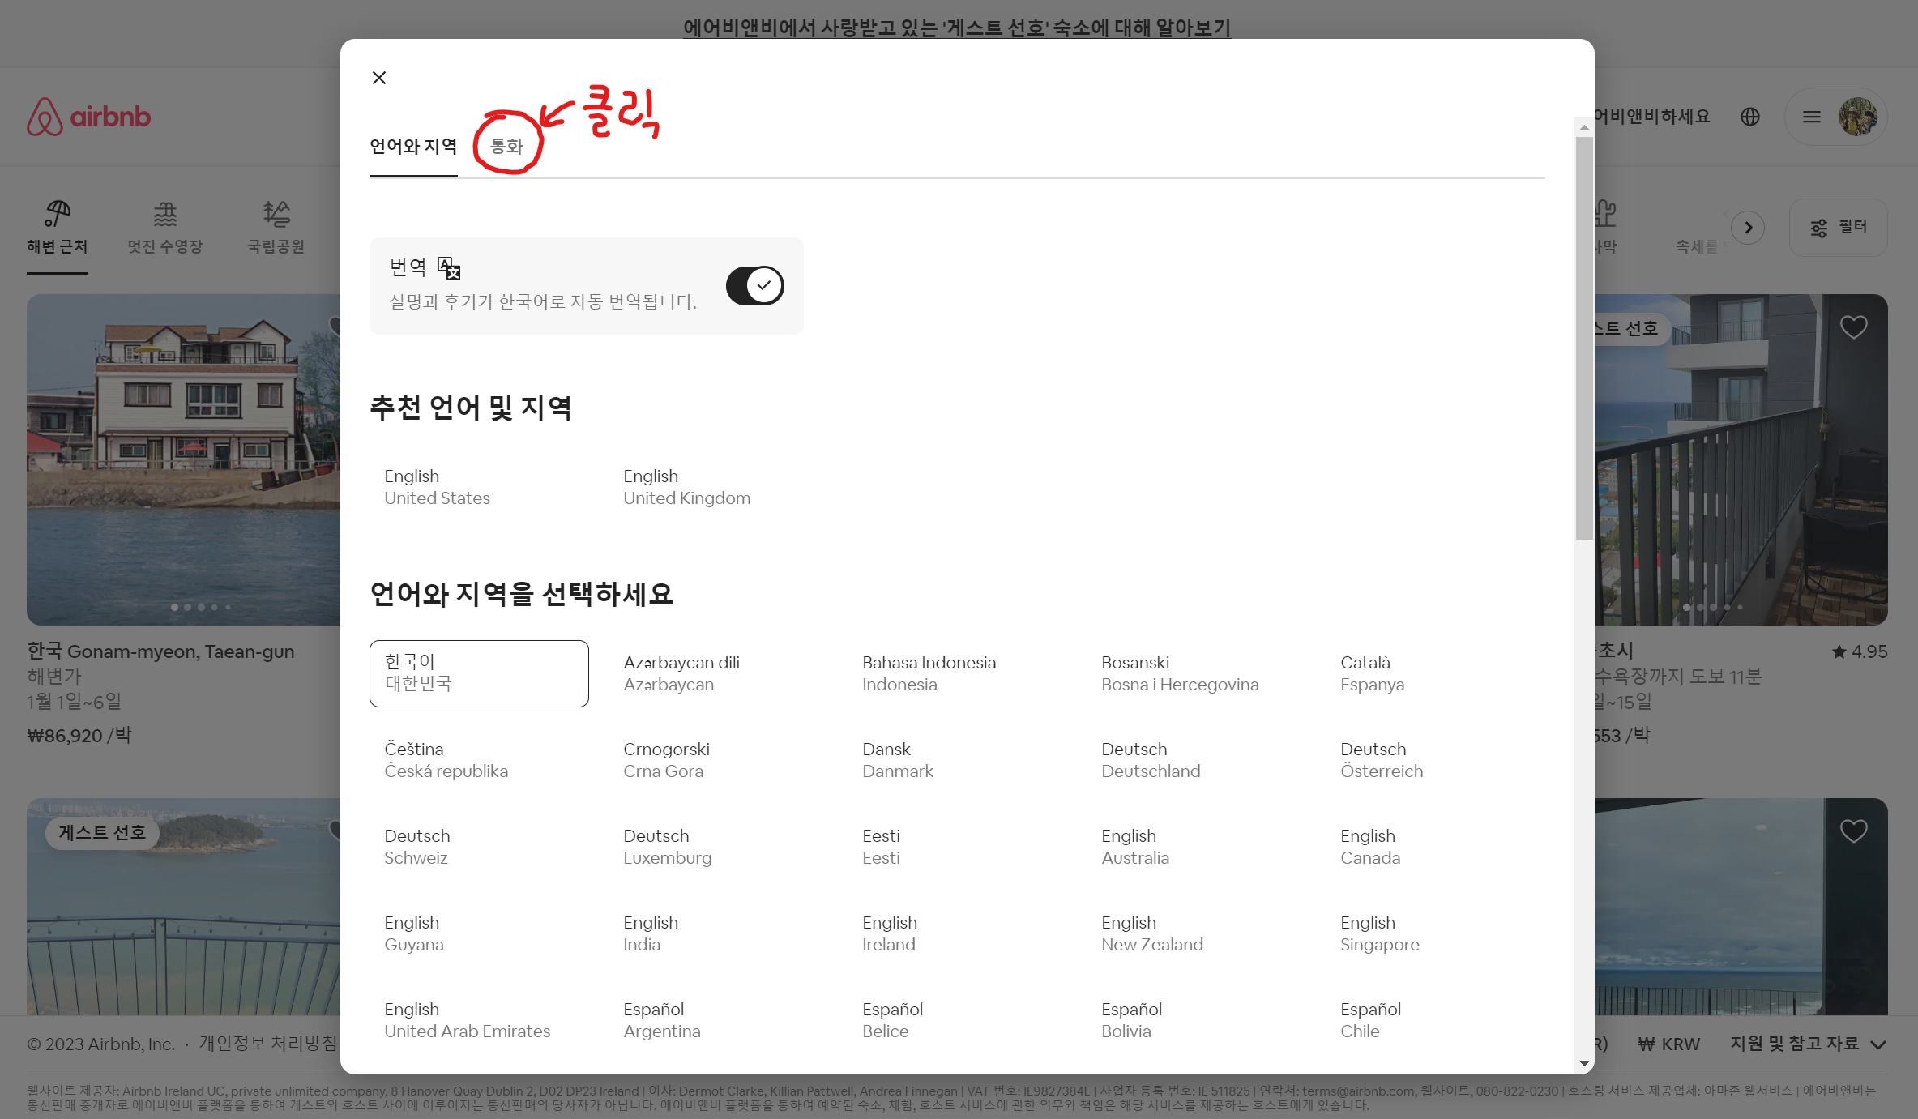1918x1119 pixels.
Task: Open the 한국 Gonam-myeon, Taean-gun listing title
Action: pyautogui.click(x=160, y=651)
